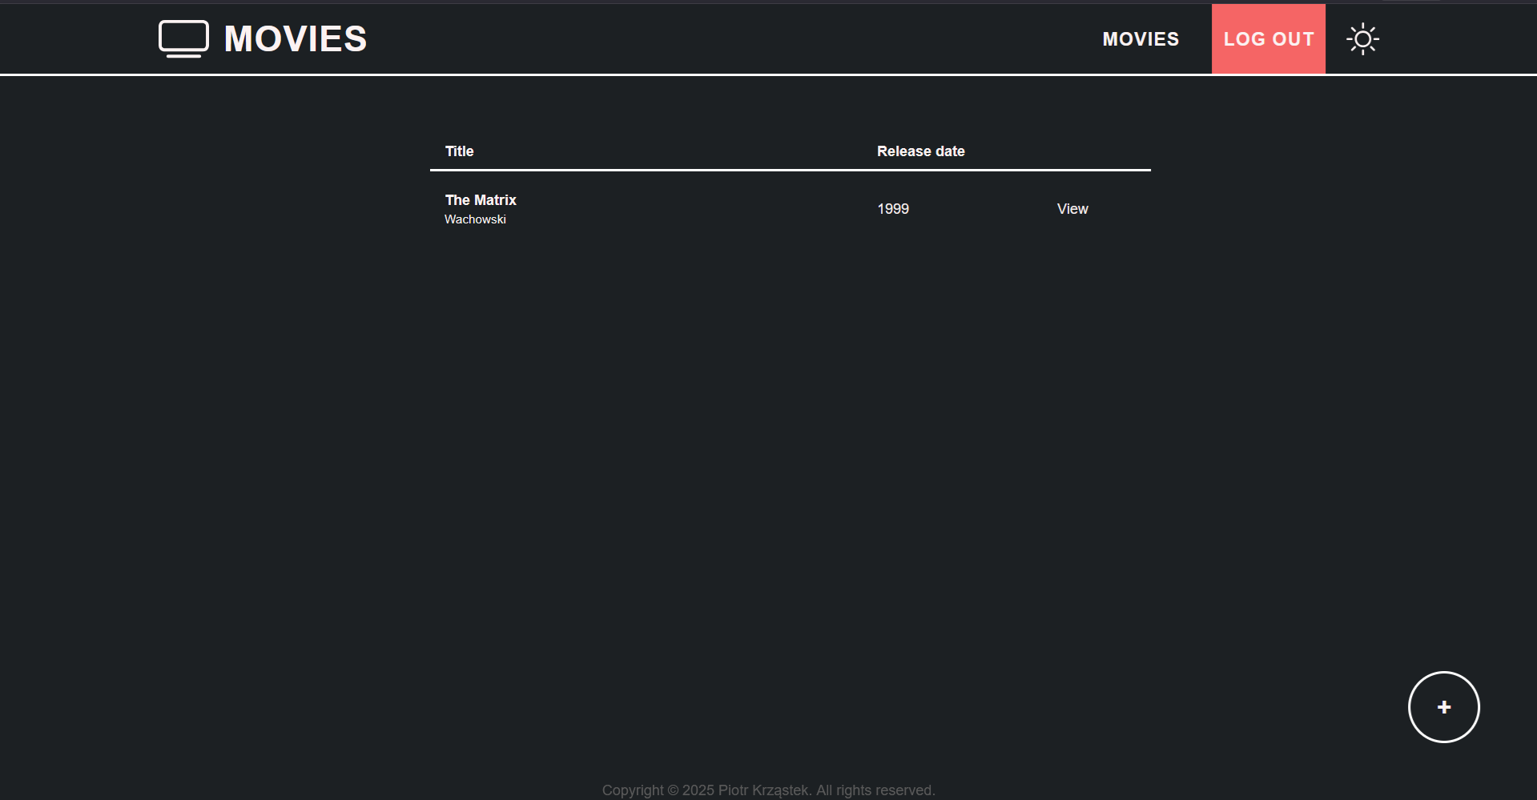Click the white line below navigation bar

click(768, 74)
